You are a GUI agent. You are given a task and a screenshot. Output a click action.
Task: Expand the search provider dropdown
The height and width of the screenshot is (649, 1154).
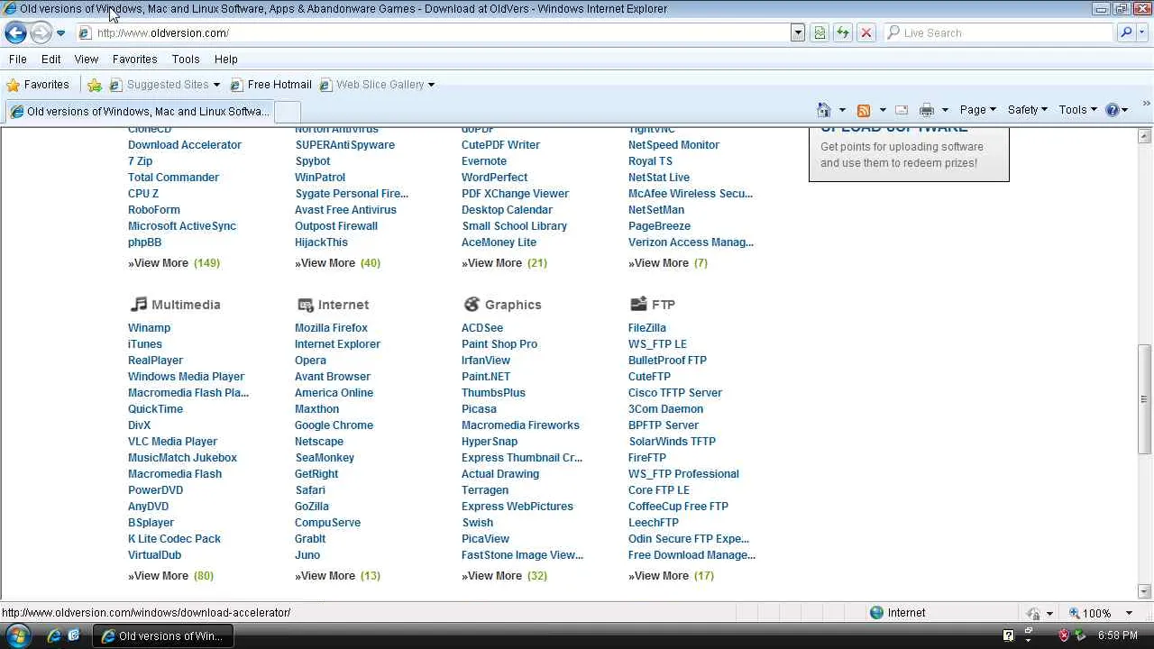click(x=1144, y=32)
